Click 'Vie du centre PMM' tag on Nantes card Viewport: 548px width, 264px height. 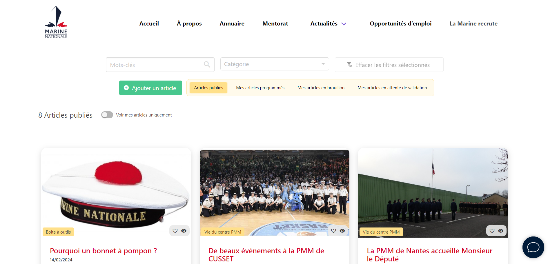[x=381, y=232]
